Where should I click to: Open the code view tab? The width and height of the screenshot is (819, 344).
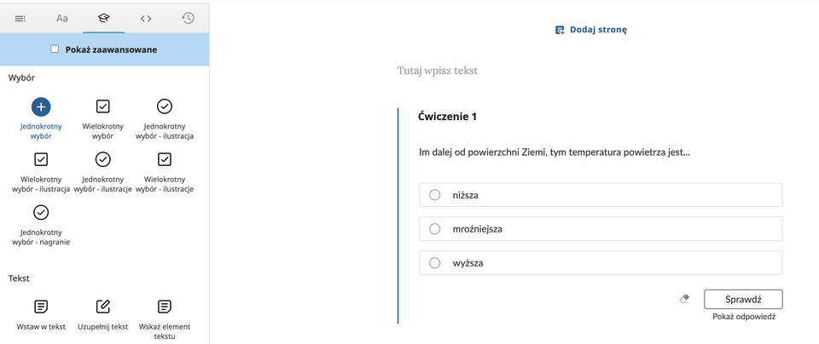tap(146, 17)
